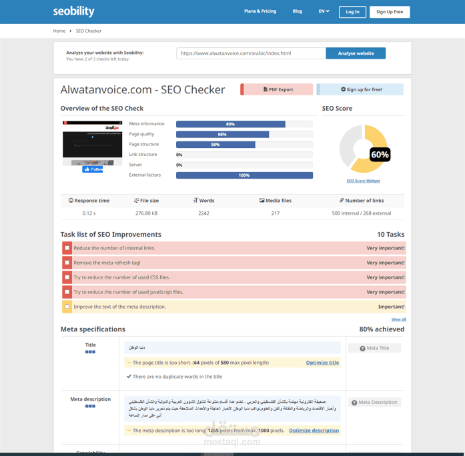
Task: Click the Analyse website button
Action: pyautogui.click(x=356, y=53)
